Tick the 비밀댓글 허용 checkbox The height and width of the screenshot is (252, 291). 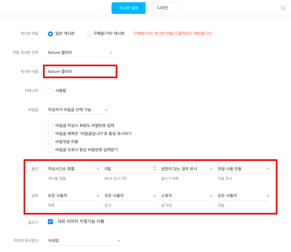pos(50,142)
